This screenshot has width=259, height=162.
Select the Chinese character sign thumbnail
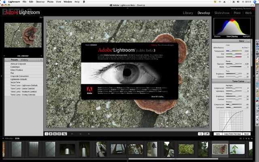pos(152,149)
